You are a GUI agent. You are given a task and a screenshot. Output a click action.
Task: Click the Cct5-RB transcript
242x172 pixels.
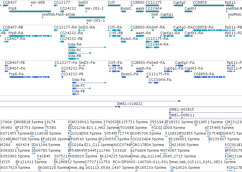115,36
